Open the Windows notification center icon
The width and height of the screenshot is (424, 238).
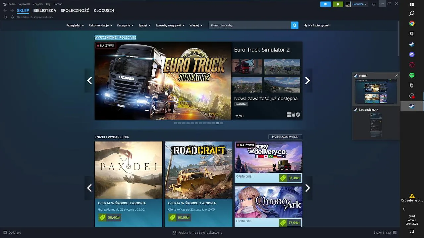pos(412,231)
